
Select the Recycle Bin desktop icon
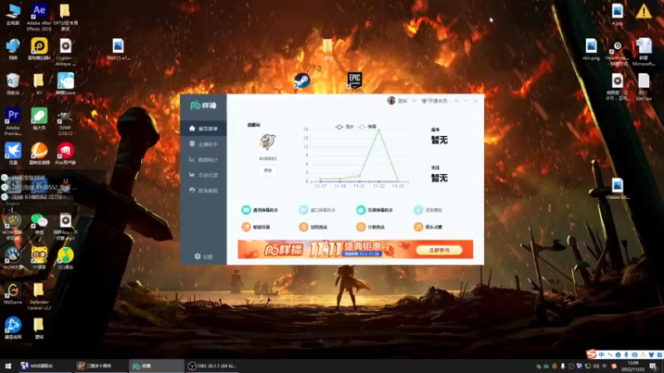coord(12,84)
